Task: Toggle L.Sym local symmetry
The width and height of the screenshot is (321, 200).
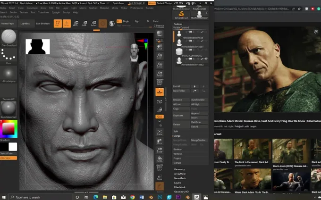Action: point(160,101)
